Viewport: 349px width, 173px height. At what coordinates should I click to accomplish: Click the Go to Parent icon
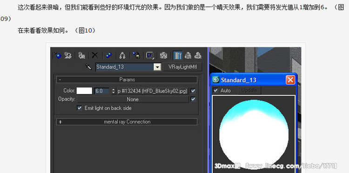point(188,55)
